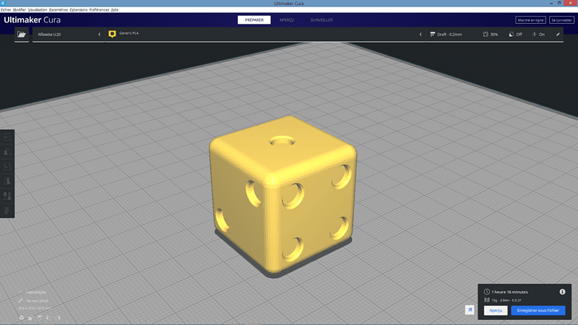Click the blue tools icon beside slice panel
The image size is (578, 325).
click(x=470, y=310)
